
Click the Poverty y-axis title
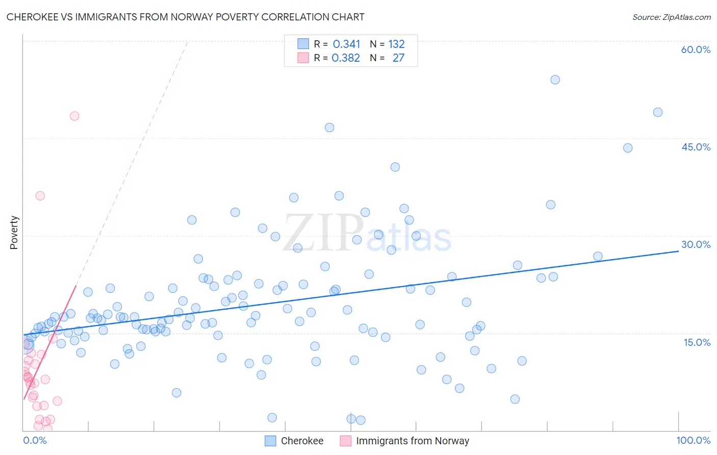(x=14, y=233)
